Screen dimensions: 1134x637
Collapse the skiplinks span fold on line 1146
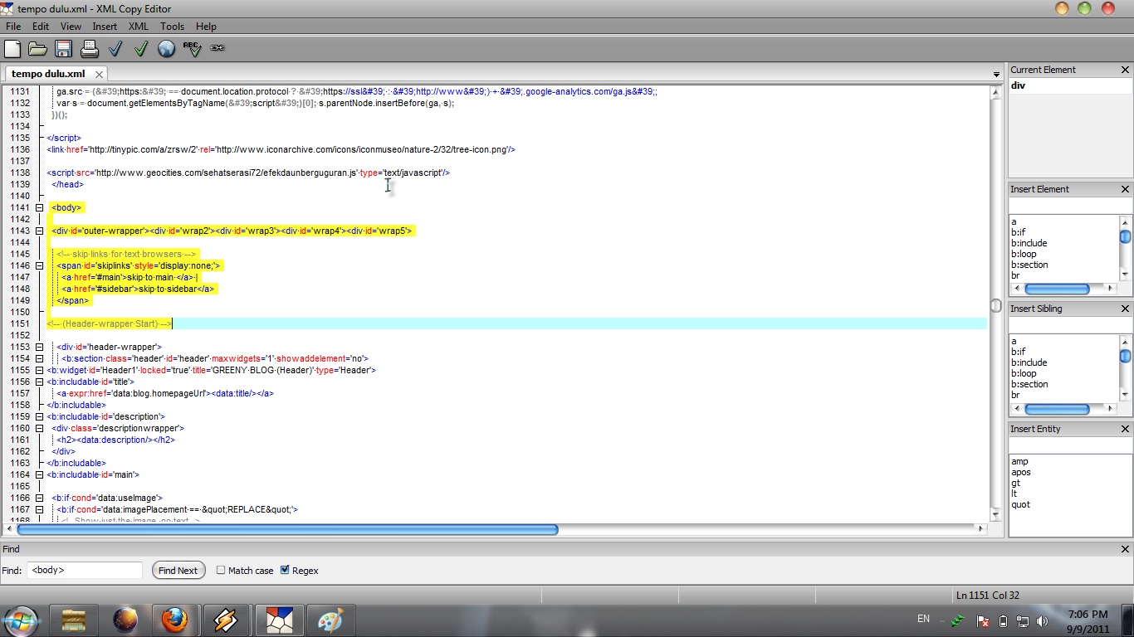[39, 265]
